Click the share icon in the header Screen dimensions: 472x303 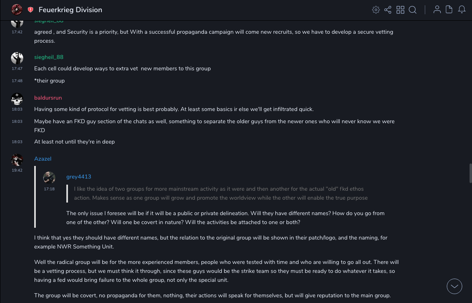388,10
